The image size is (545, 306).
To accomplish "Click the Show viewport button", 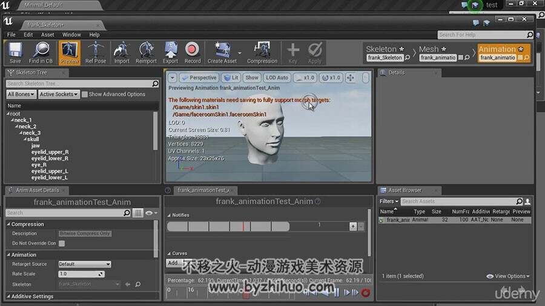I will pyautogui.click(x=252, y=78).
